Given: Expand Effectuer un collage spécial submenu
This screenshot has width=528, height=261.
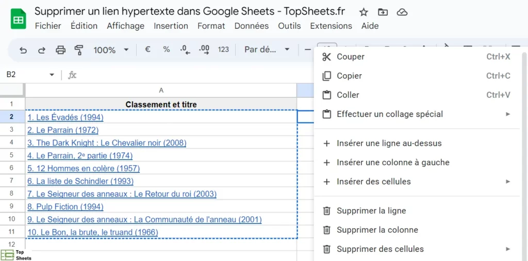Looking at the screenshot, I should [417, 114].
